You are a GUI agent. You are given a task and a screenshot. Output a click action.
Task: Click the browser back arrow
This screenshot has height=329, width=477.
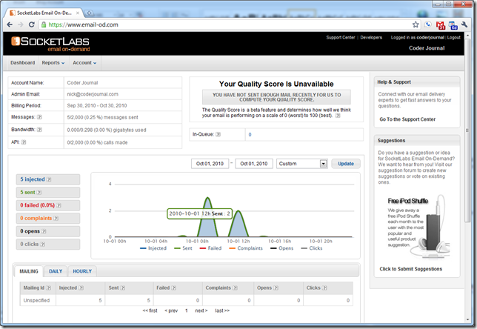coord(10,24)
